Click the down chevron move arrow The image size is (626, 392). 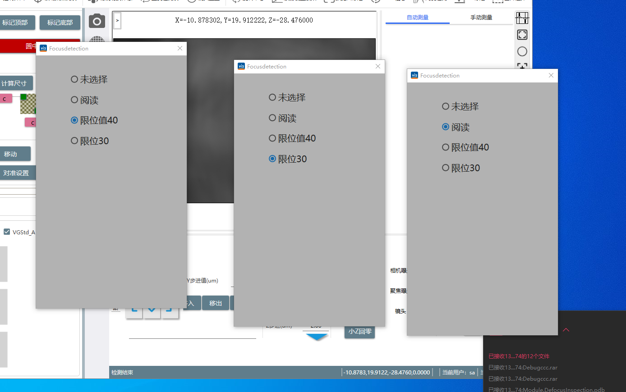click(152, 310)
